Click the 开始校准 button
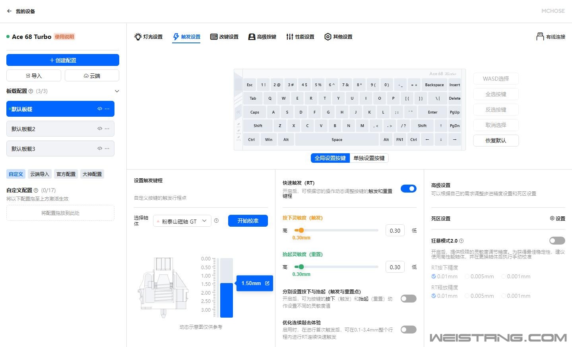 [248, 221]
